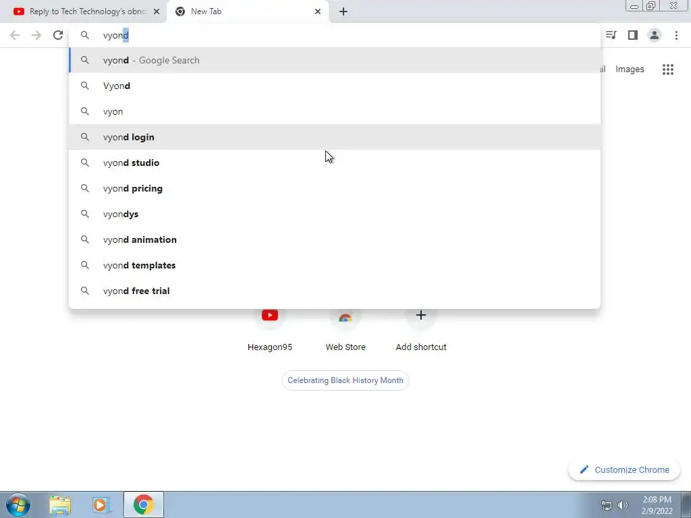
Task: Open Windows Explorer from taskbar
Action: [x=60, y=505]
